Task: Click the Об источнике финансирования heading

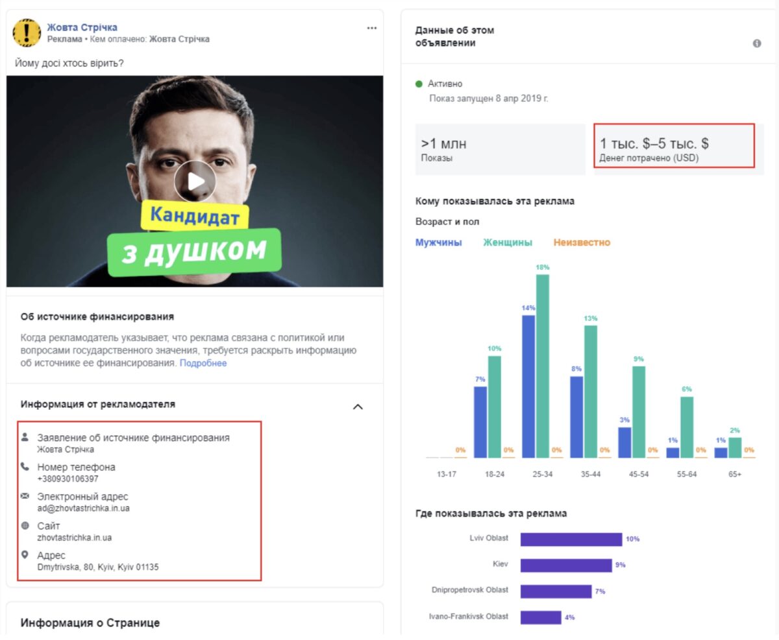Action: [97, 317]
